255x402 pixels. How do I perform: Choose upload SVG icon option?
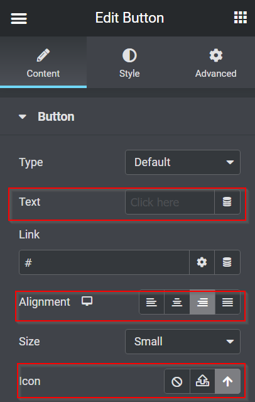[x=202, y=381]
